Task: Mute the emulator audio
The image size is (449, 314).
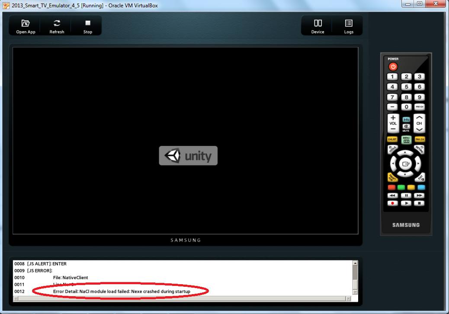Action: click(x=406, y=126)
